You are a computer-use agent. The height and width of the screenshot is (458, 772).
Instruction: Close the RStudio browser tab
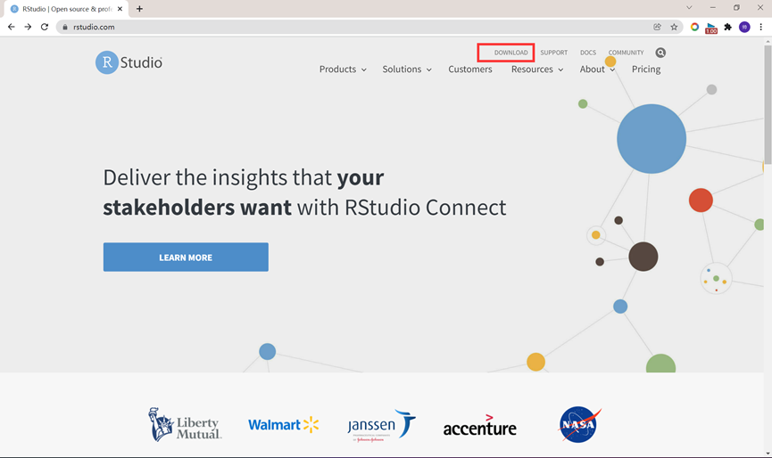(x=120, y=9)
